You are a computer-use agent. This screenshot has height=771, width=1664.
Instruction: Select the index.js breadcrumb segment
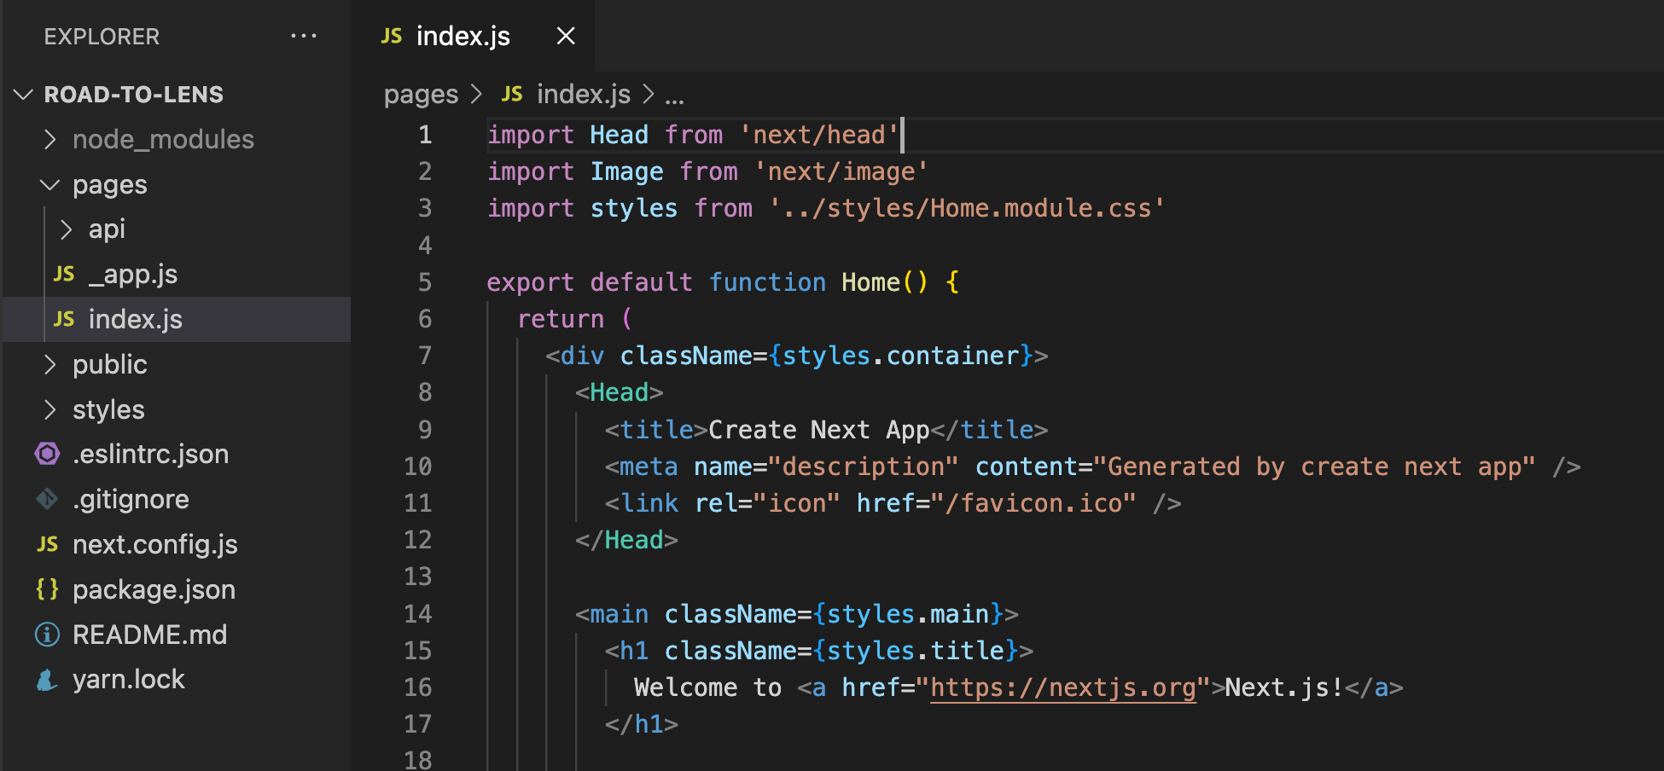584,94
